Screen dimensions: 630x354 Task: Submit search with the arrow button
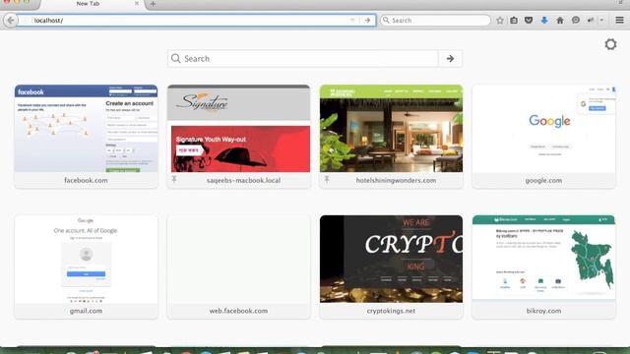tap(450, 59)
